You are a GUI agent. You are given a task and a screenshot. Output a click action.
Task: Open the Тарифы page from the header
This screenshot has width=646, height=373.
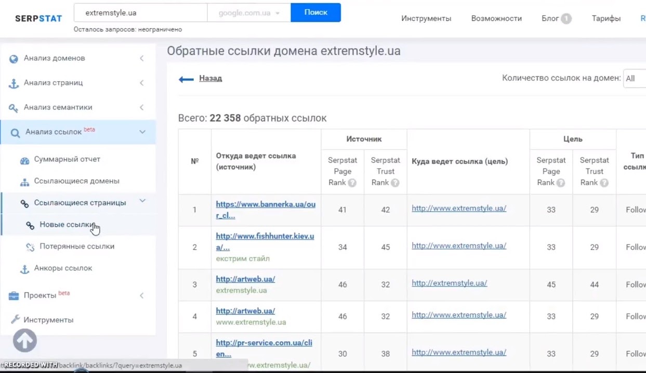(x=605, y=19)
